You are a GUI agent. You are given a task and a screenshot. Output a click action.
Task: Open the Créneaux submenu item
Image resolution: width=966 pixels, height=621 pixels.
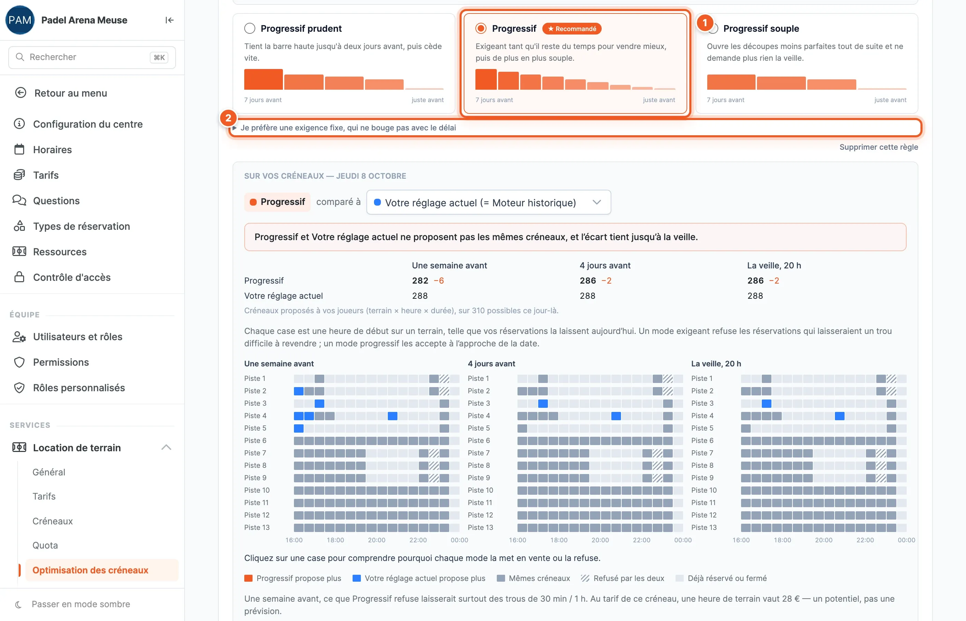tap(52, 521)
